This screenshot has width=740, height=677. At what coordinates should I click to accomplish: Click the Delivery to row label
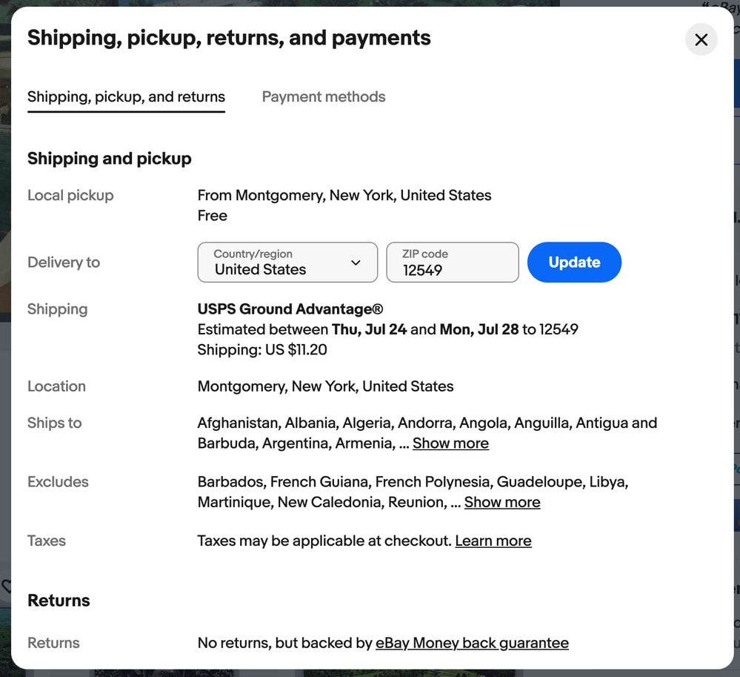point(64,262)
